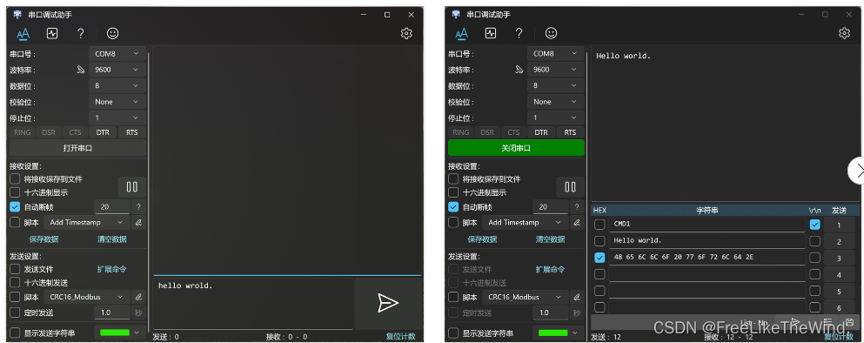Screen dimensions: 864x343
Task: Click the CMD1 command string field
Action: 707,225
